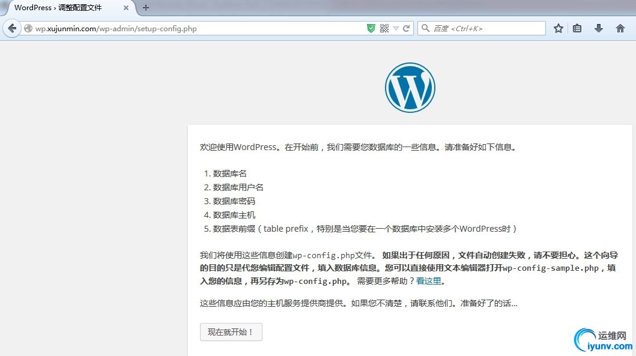Click the globe site identity icon

point(28,28)
